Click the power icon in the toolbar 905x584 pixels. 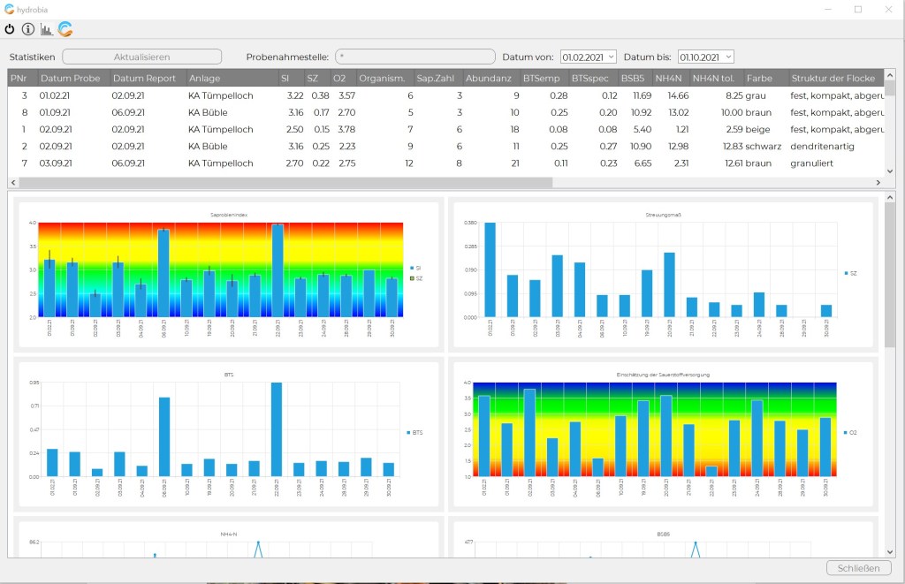point(10,29)
